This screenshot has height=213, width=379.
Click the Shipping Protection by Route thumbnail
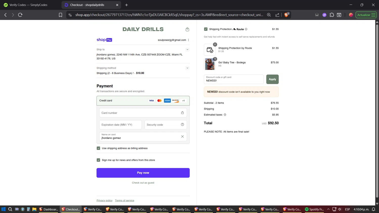[x=210, y=50]
